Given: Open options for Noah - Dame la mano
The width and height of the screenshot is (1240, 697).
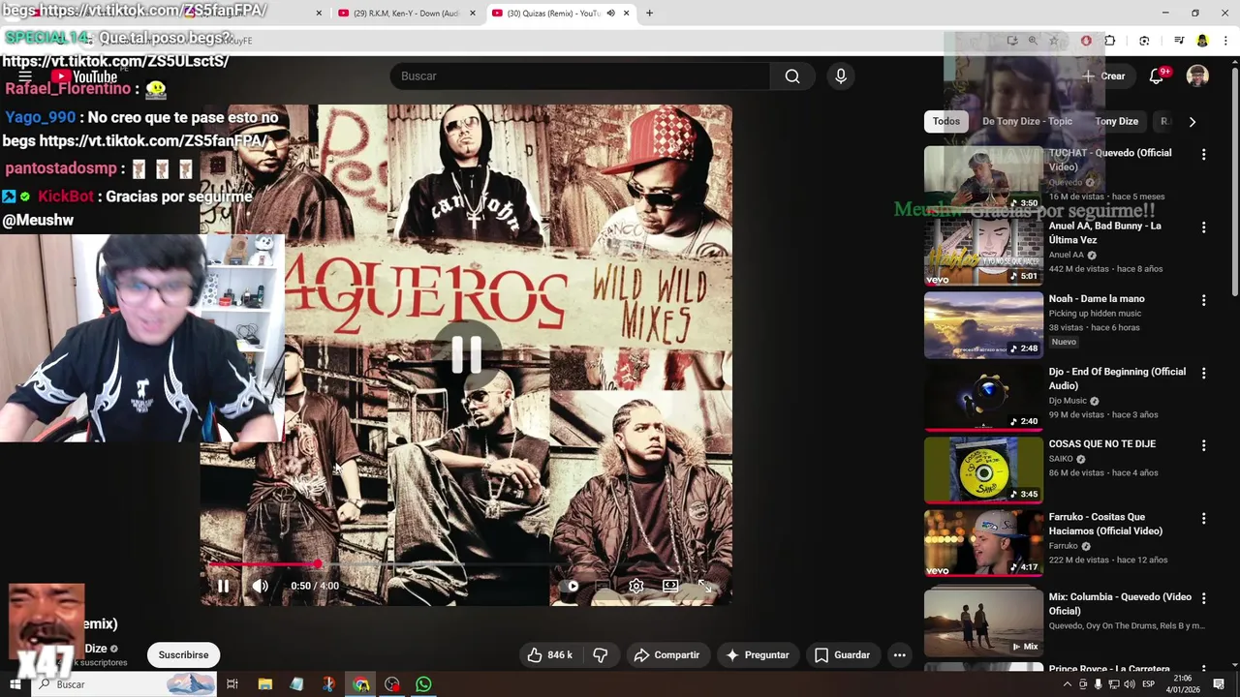Looking at the screenshot, I should click(x=1203, y=300).
